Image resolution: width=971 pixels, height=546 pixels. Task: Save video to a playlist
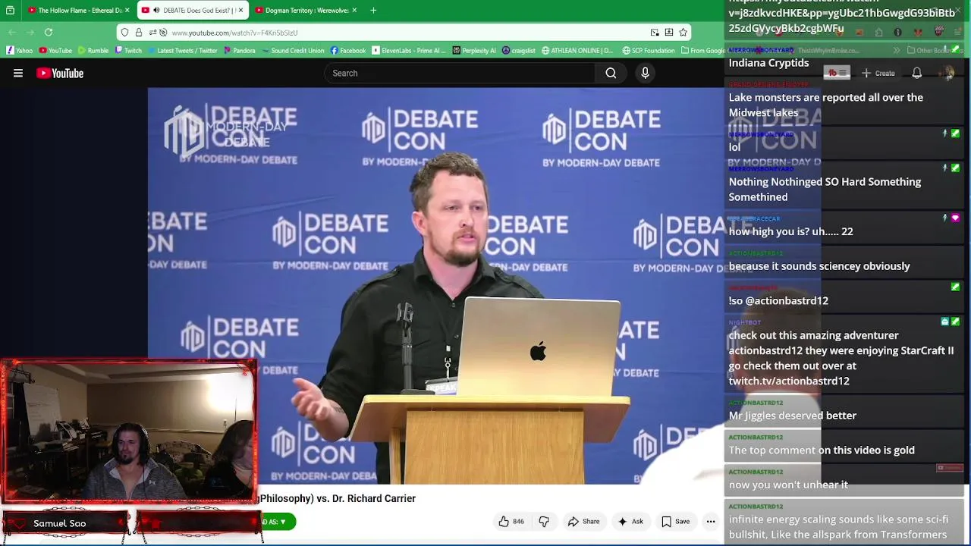coord(675,522)
